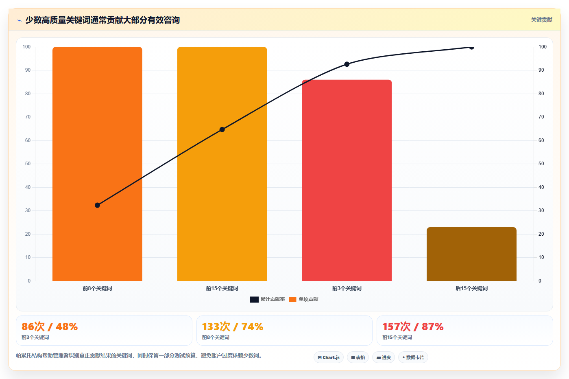Click the orange 前8个关键词 bar
This screenshot has height=379, width=569.
tap(97, 164)
